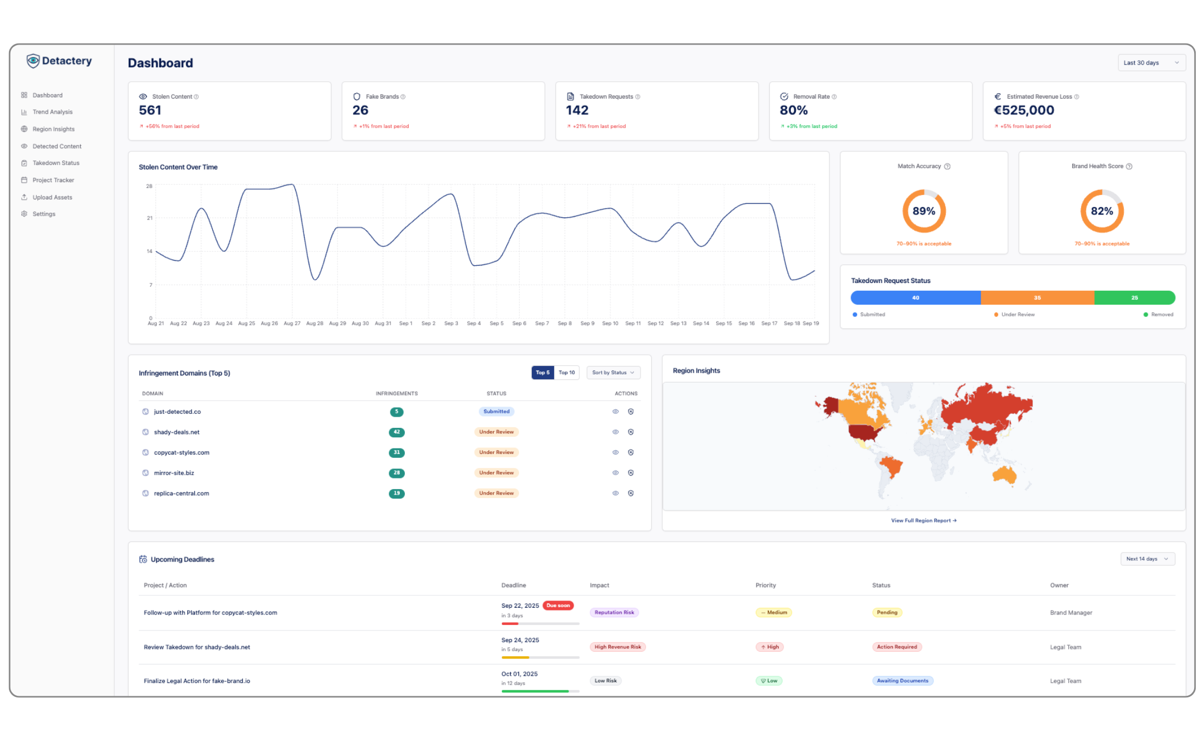Viewport: 1203px width, 752px height.
Task: Click the shield action icon for shady-deals.net
Action: 630,432
